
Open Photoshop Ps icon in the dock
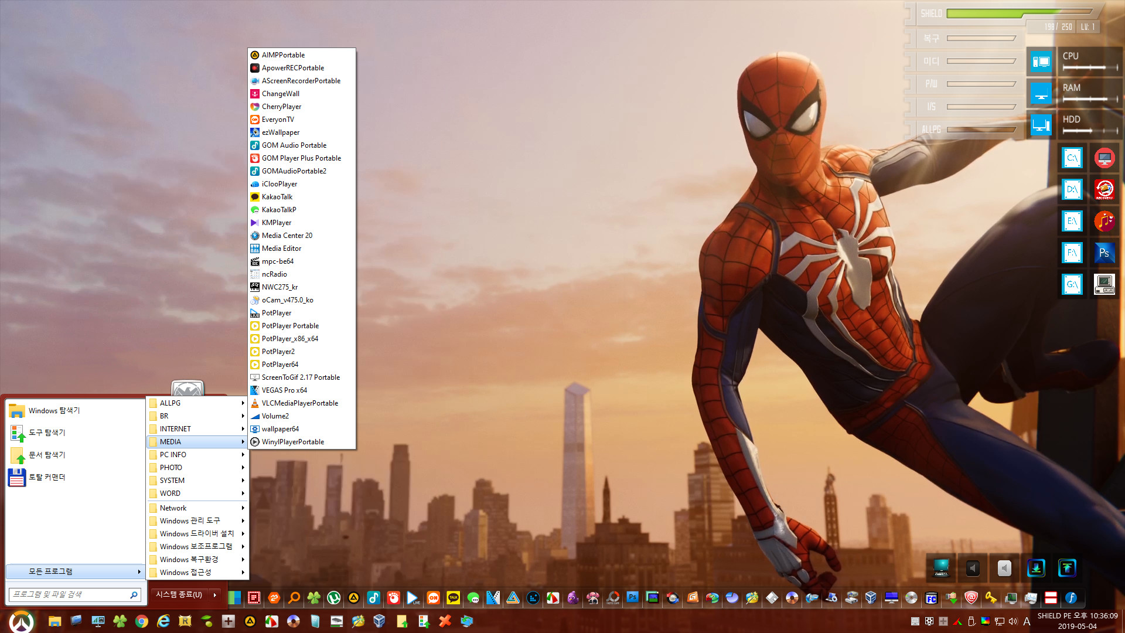pyautogui.click(x=633, y=598)
